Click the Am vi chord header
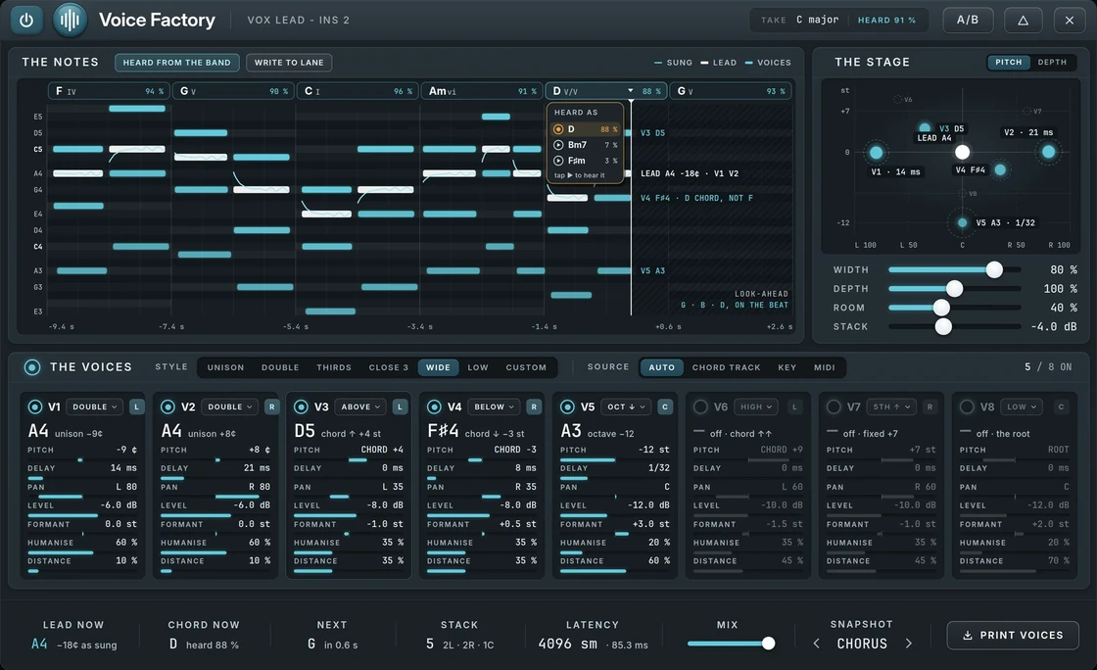The height and width of the screenshot is (670, 1097). point(482,91)
